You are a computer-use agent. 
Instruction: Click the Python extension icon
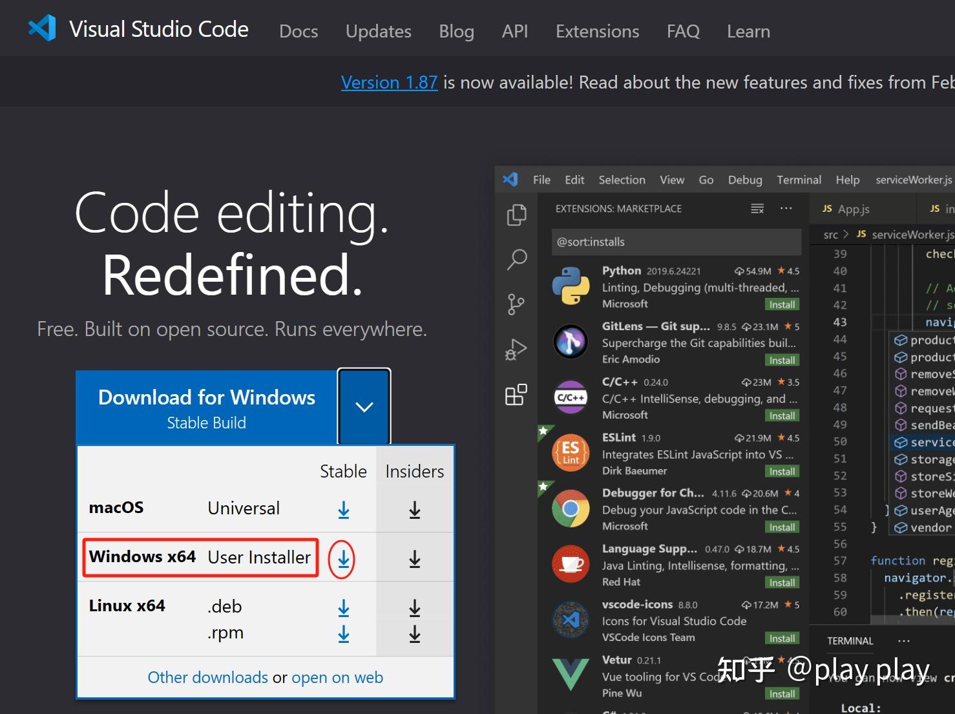[x=571, y=286]
